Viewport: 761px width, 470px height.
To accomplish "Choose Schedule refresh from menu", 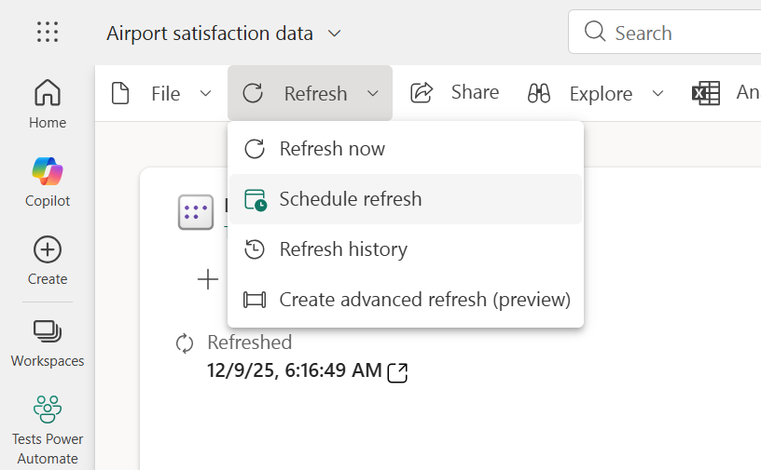I will pos(406,199).
